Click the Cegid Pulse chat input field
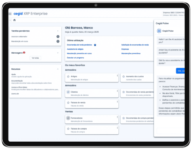 170,131
